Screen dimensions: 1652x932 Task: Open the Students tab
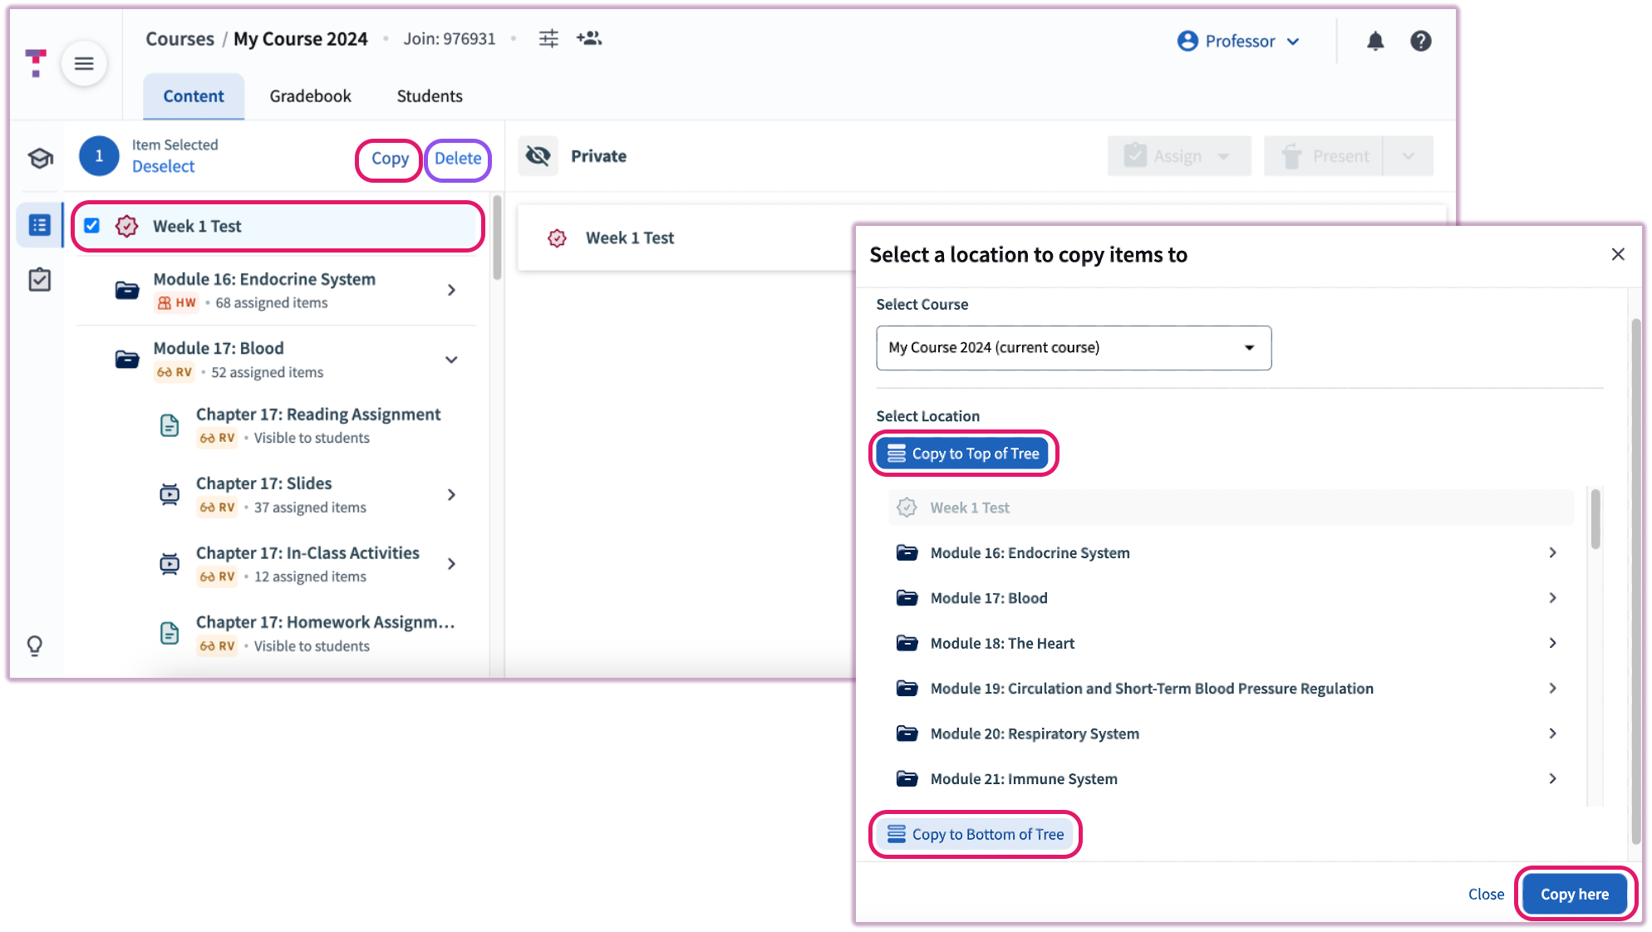coord(429,96)
